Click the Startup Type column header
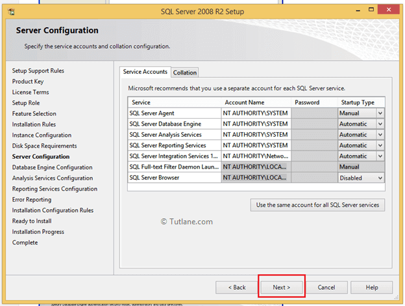Screen dimensions: 405x306 361,102
